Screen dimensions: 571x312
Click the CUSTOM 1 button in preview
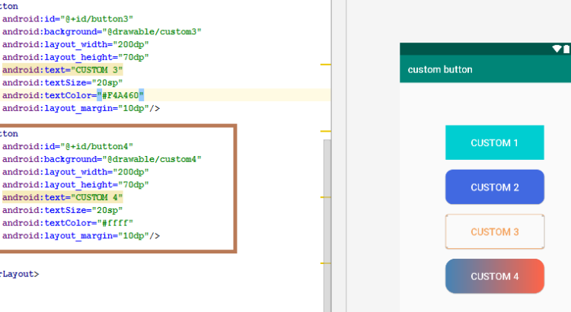pyautogui.click(x=494, y=142)
